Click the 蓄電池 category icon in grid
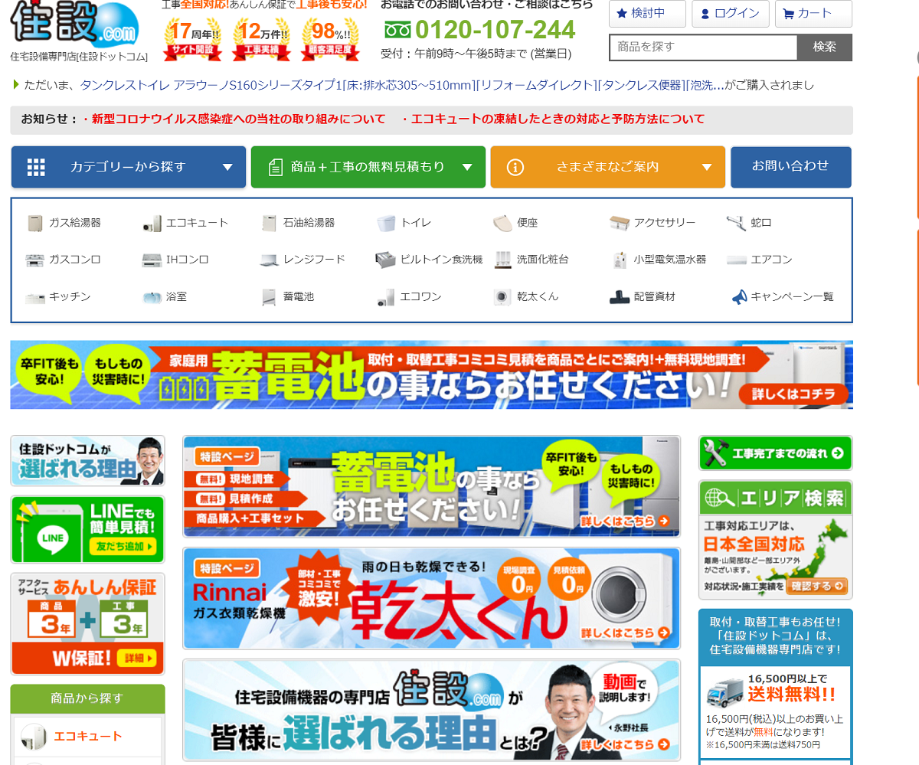Screen dimensions: 919x765 (269, 297)
